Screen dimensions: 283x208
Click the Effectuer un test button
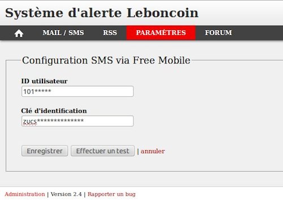coord(102,151)
